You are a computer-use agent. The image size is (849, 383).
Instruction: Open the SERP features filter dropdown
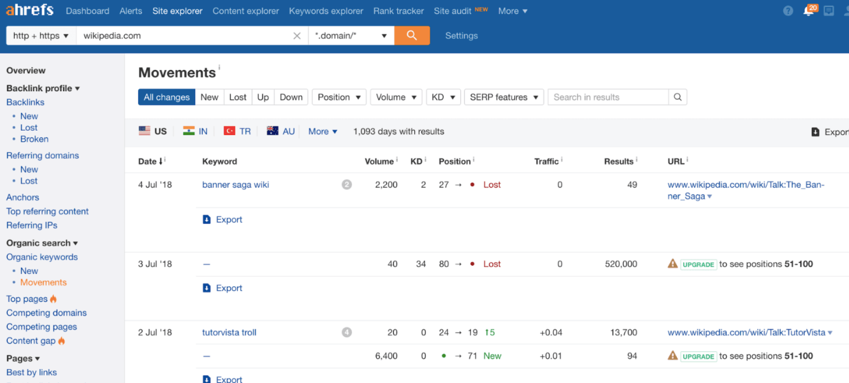[504, 97]
